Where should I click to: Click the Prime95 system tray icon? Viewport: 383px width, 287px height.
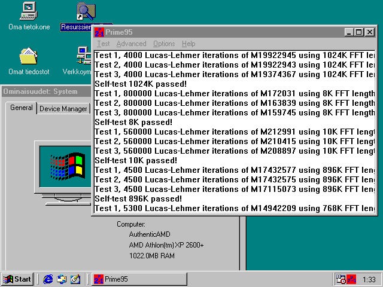(x=351, y=279)
